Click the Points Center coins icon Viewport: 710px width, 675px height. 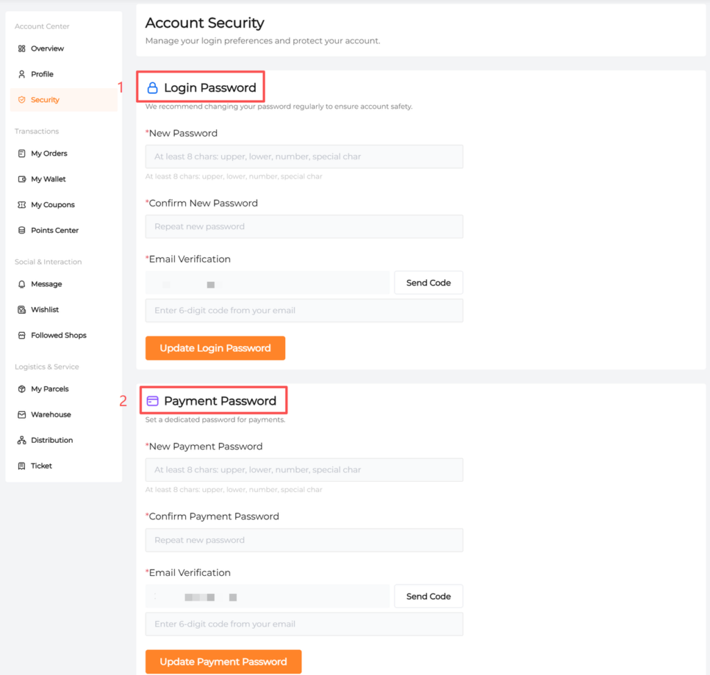coord(21,230)
